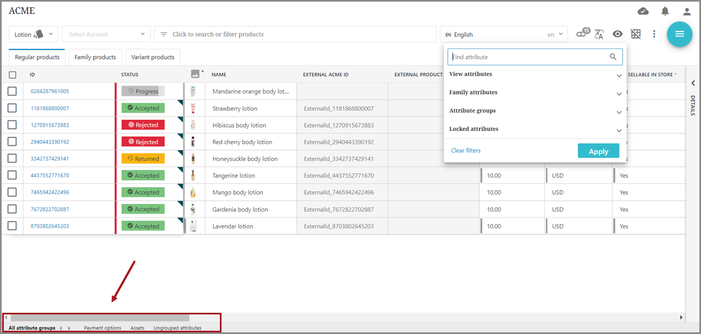
Task: Switch to the Family products tab
Action: 95,57
